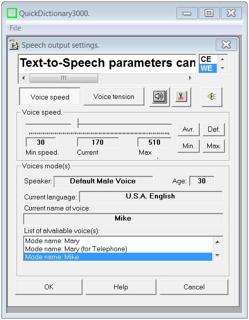Close the QuickDictionary3000 main window
The height and width of the screenshot is (320, 249).
pyautogui.click(x=231, y=13)
